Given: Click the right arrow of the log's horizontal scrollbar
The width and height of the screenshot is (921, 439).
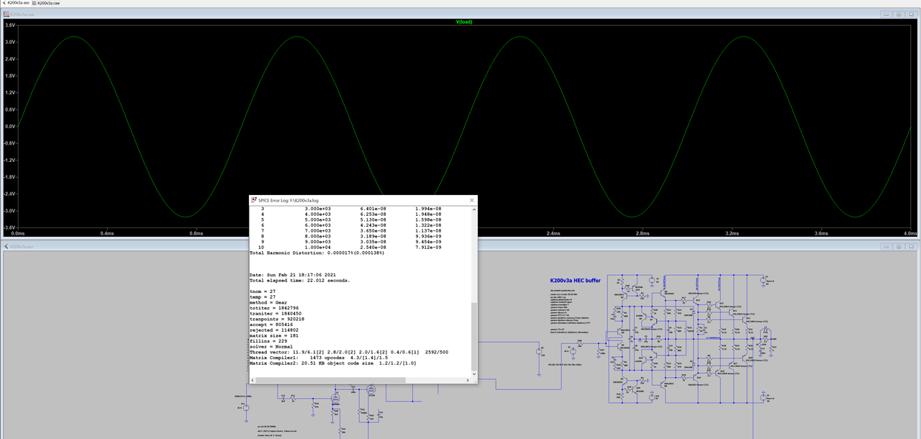Looking at the screenshot, I should [466, 379].
